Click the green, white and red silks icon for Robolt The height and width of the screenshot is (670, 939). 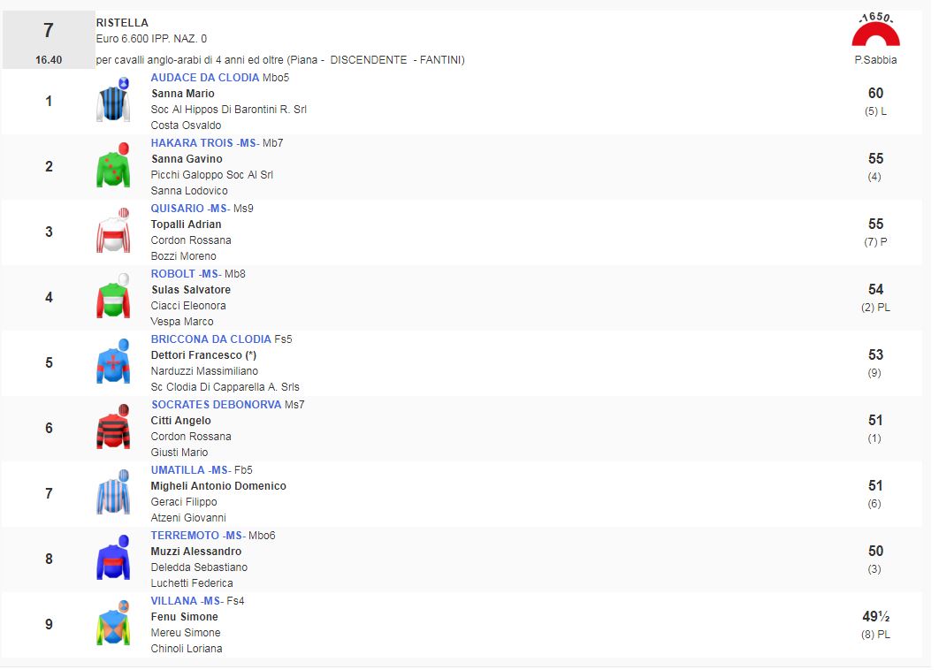tap(113, 297)
